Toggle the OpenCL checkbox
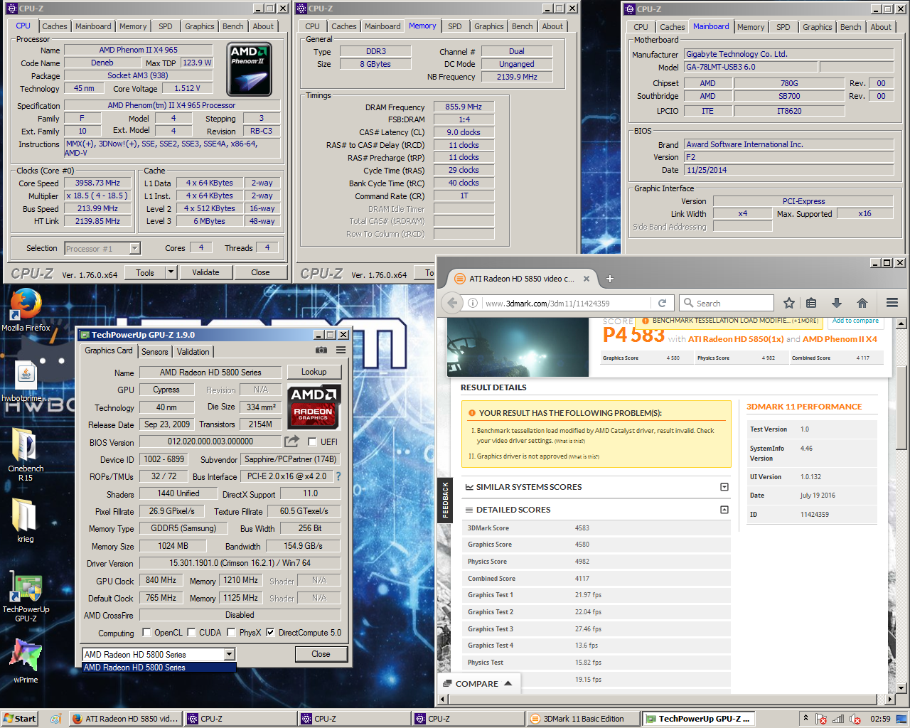Image resolution: width=910 pixels, height=728 pixels. pos(146,632)
